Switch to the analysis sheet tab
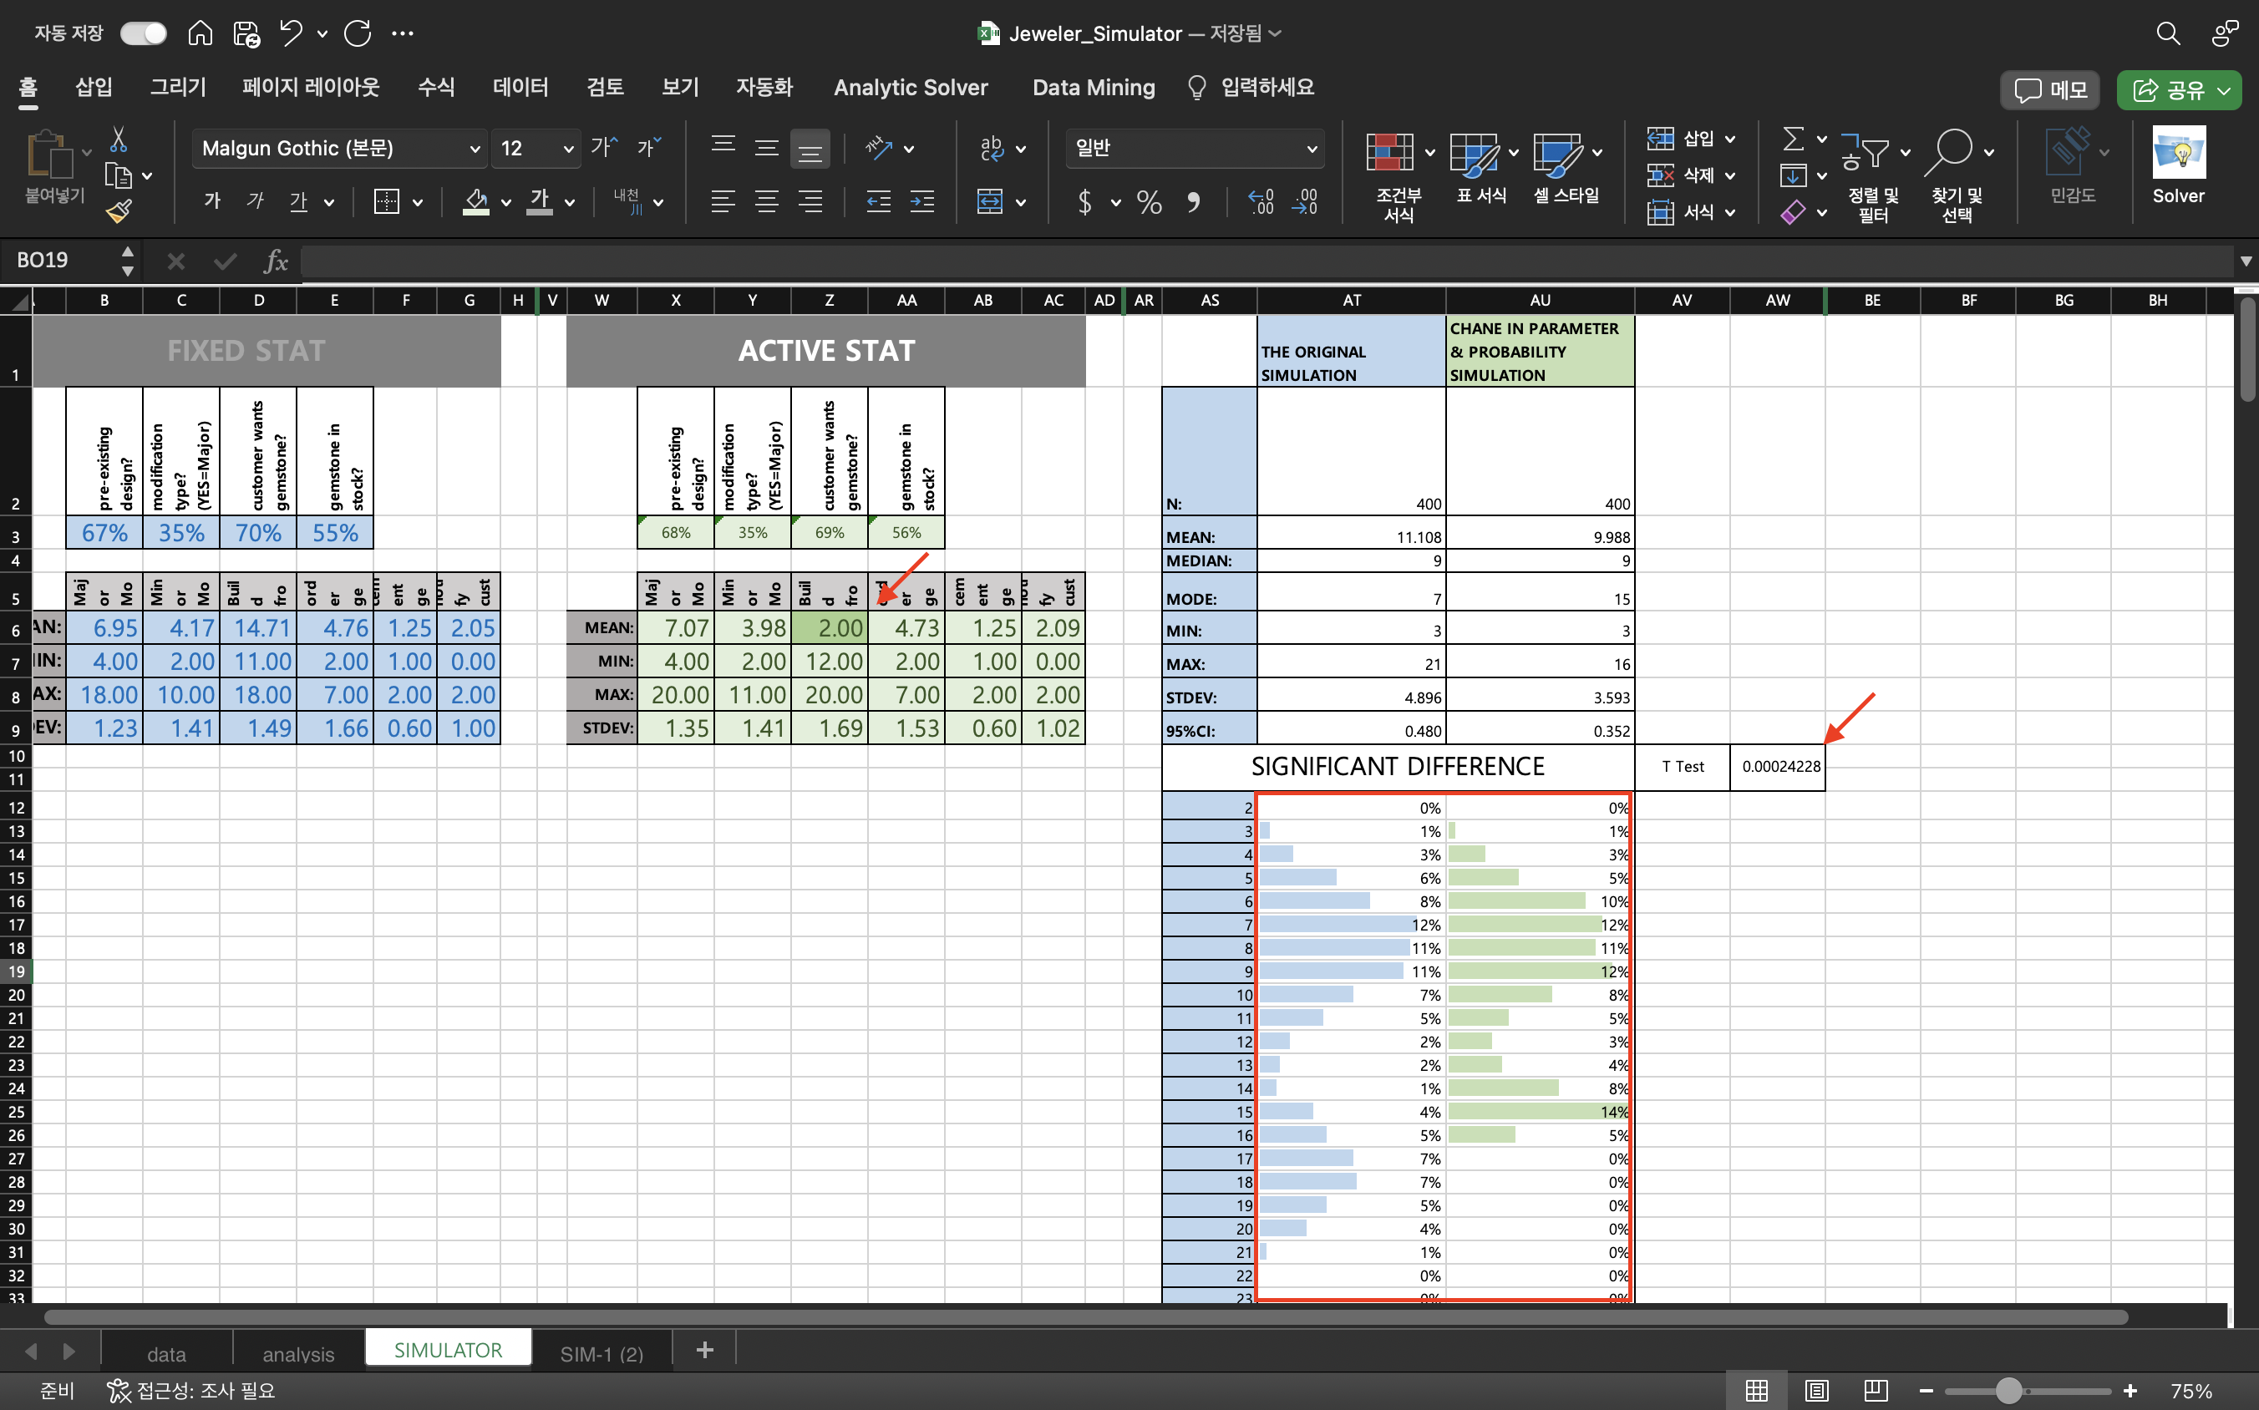The width and height of the screenshot is (2259, 1410). (x=298, y=1353)
